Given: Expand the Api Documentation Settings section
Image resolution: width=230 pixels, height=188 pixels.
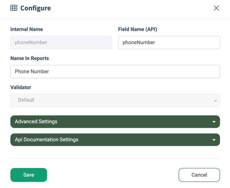Looking at the screenshot, I should pyautogui.click(x=115, y=140).
